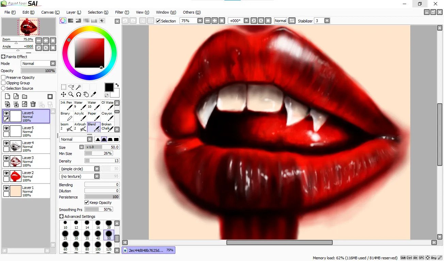Select the Hand tool
This screenshot has width=444, height=261.
click(86, 94)
